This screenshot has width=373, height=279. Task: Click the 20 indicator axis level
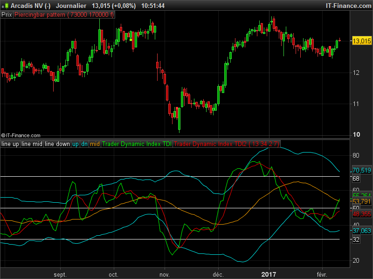[356, 260]
